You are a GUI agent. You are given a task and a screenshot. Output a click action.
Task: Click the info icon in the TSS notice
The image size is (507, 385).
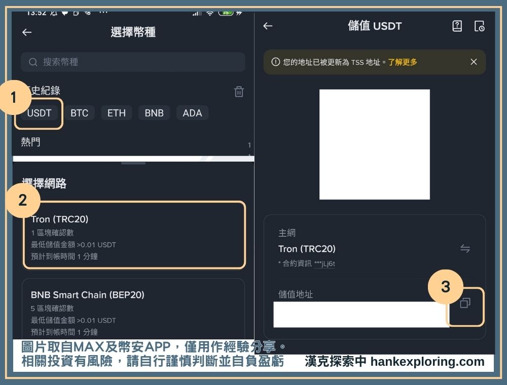[275, 62]
